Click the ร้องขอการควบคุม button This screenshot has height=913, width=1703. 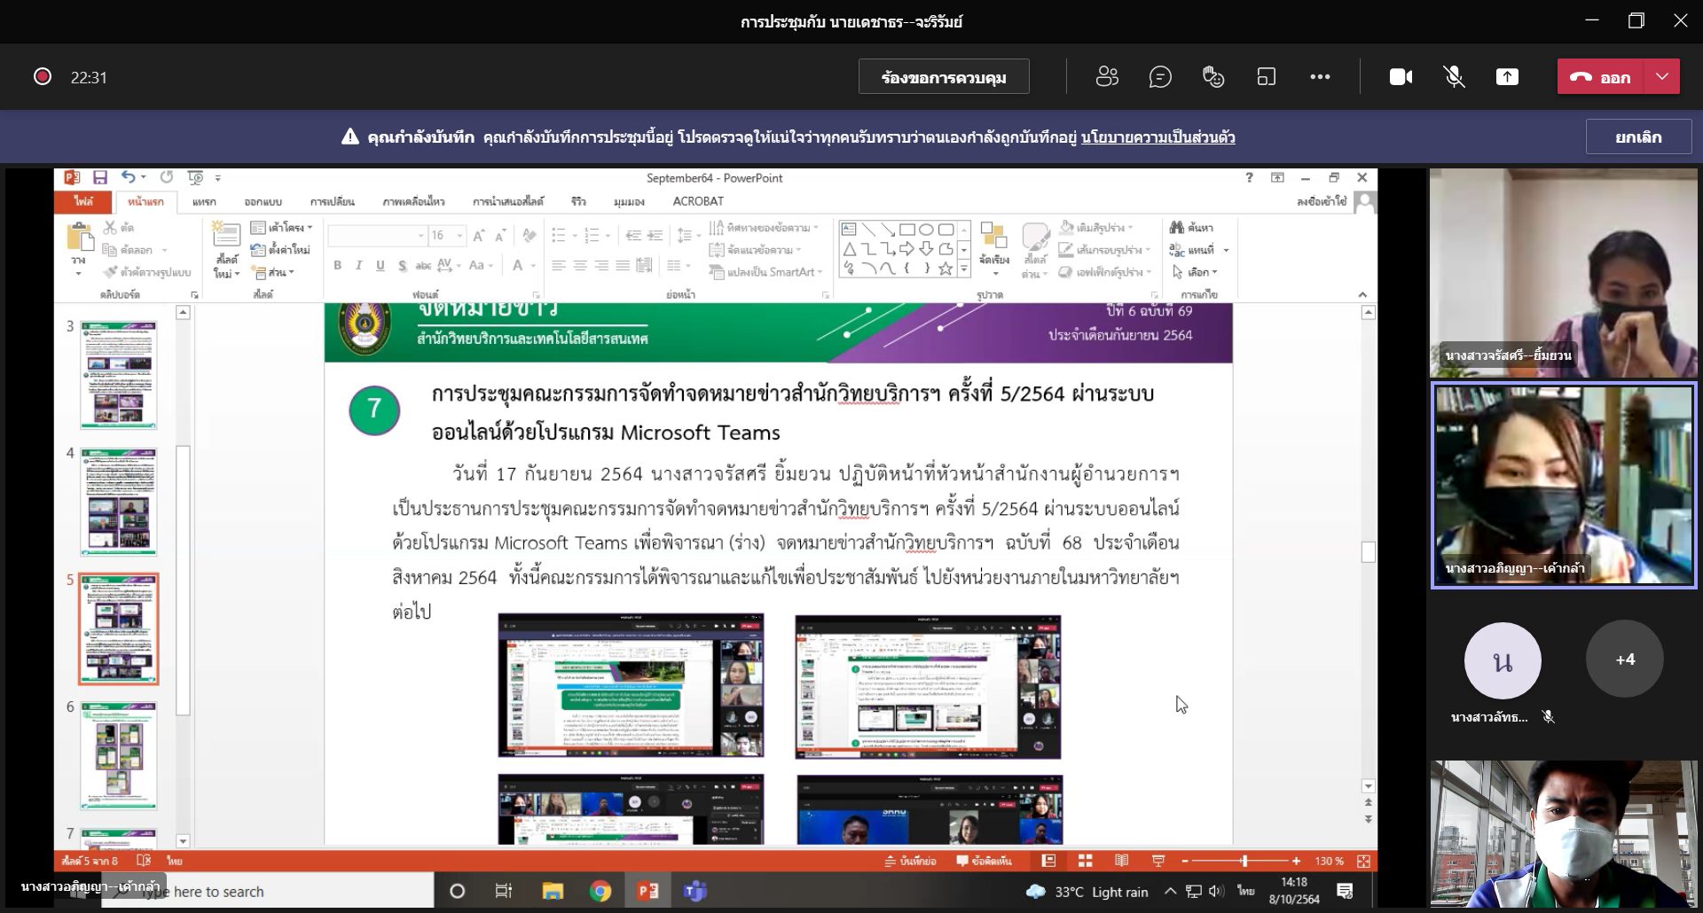[944, 77]
